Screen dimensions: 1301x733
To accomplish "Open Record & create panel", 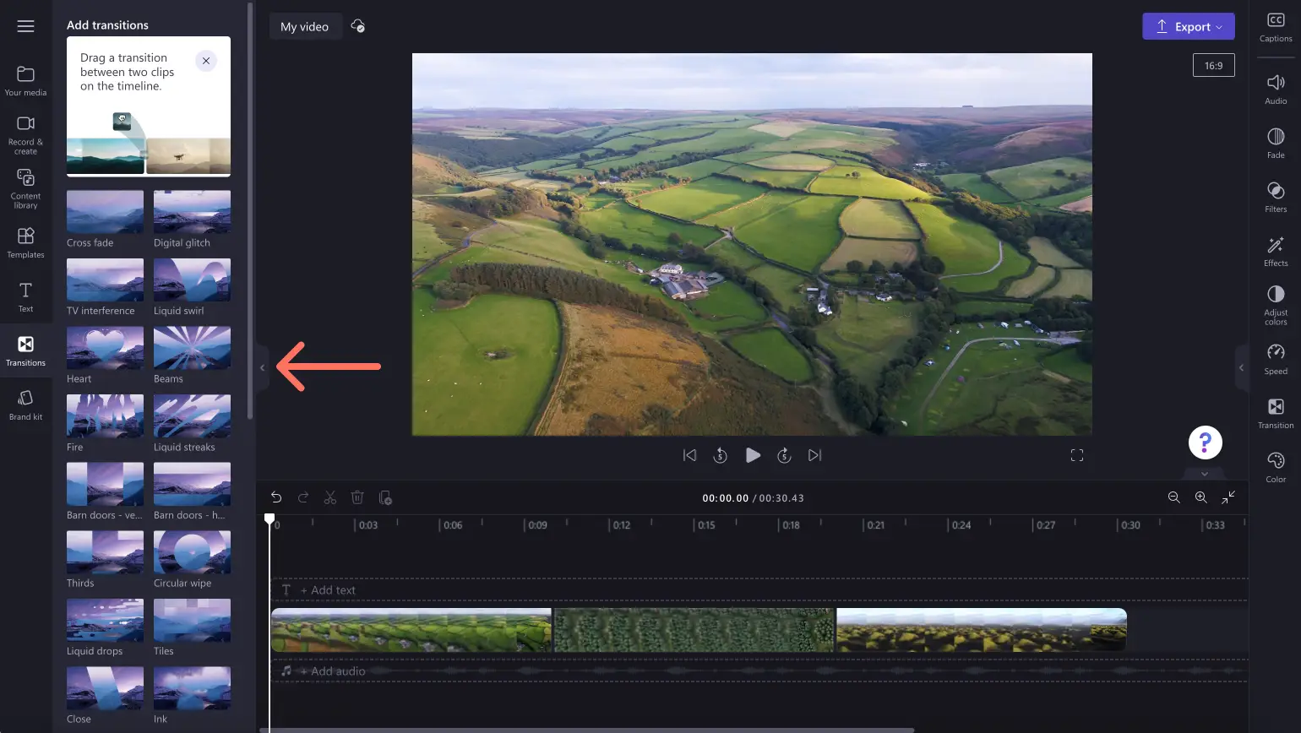I will (25, 135).
